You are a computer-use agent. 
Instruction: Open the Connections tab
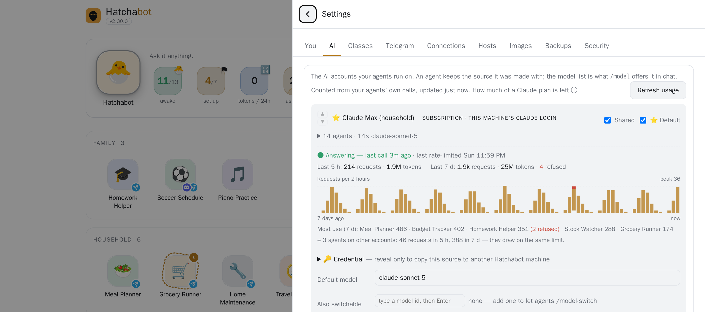[446, 46]
